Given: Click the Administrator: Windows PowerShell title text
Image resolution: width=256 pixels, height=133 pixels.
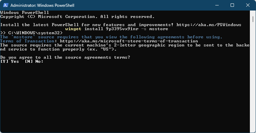Looking at the screenshot, I should pyautogui.click(x=42, y=5).
